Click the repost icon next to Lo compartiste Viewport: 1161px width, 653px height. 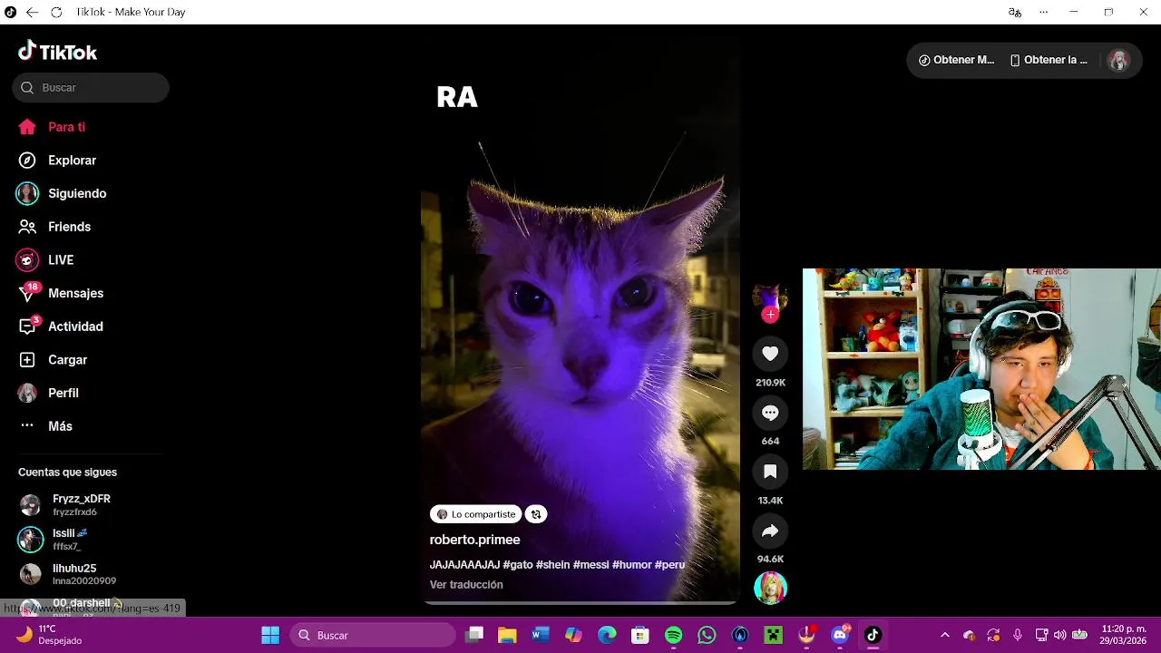coord(536,514)
